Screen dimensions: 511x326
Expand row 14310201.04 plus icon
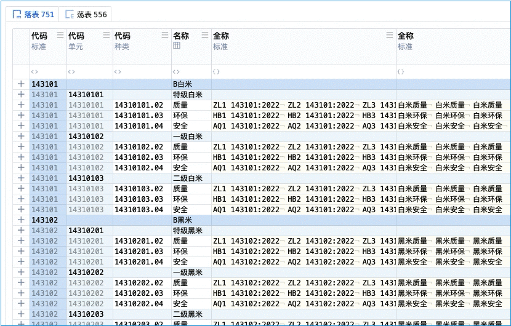click(21, 261)
